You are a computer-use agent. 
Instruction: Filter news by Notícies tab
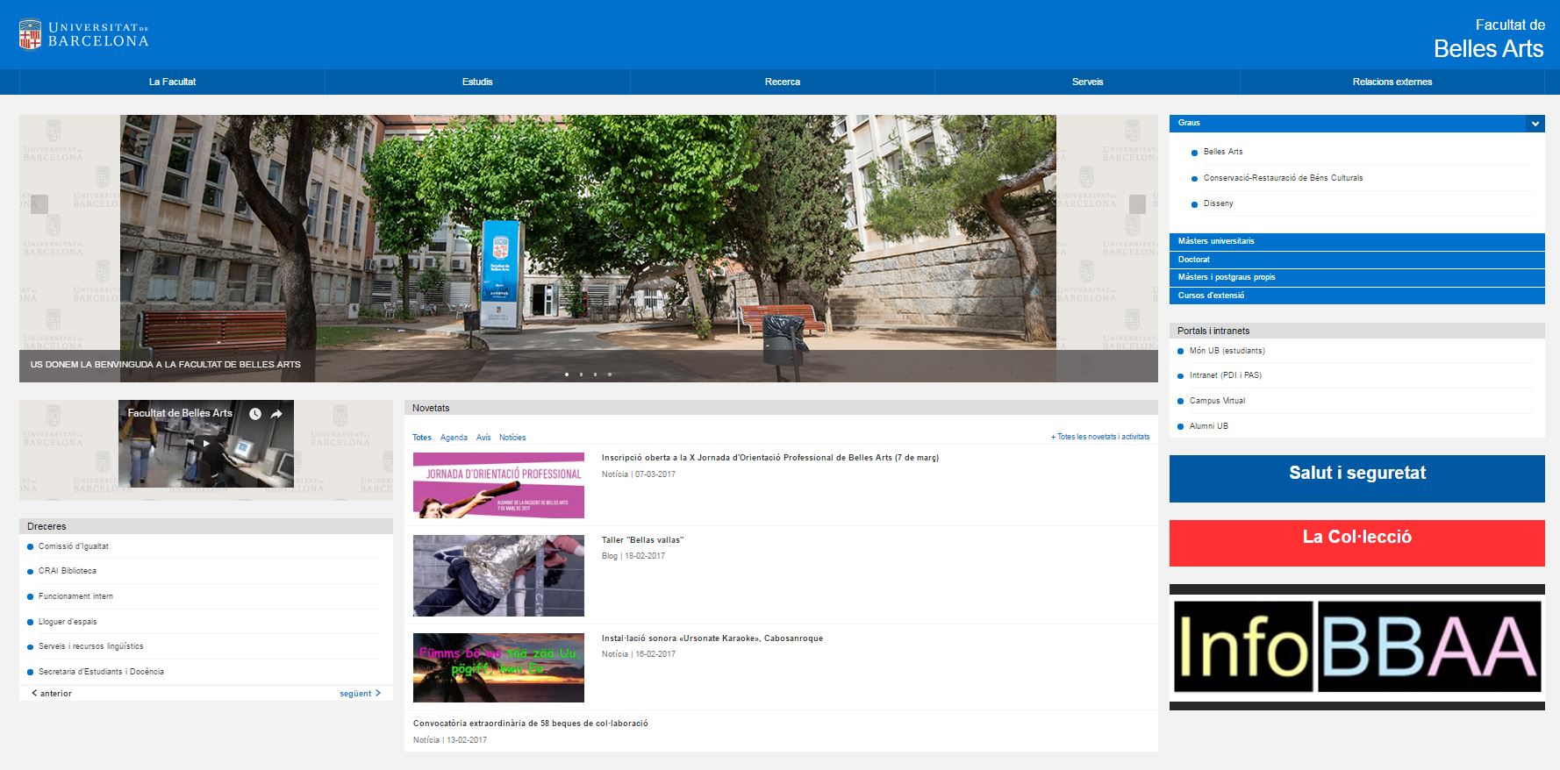tap(512, 438)
